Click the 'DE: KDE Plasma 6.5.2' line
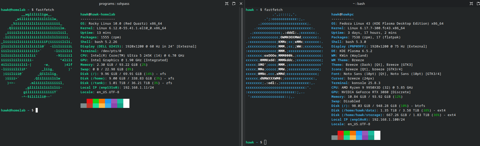This screenshot has height=146, width=480. [x=352, y=51]
